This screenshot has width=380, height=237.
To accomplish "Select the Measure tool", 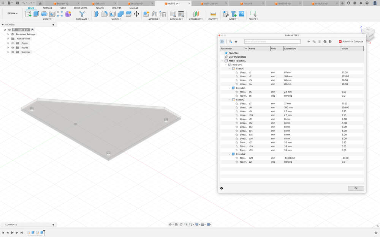I will pos(213,14).
